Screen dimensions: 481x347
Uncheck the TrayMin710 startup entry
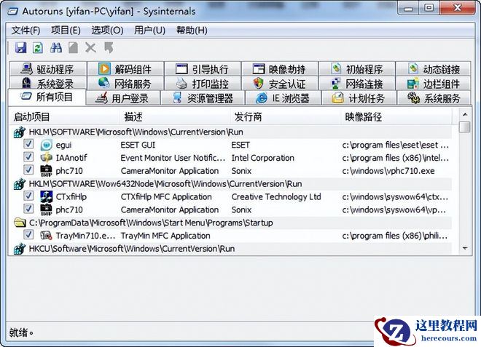click(28, 234)
